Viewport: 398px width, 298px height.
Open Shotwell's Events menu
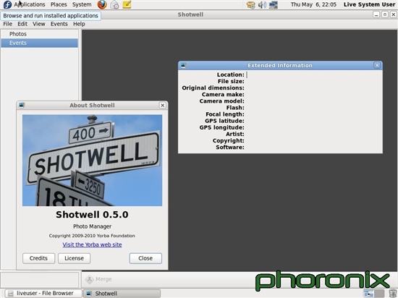point(59,24)
